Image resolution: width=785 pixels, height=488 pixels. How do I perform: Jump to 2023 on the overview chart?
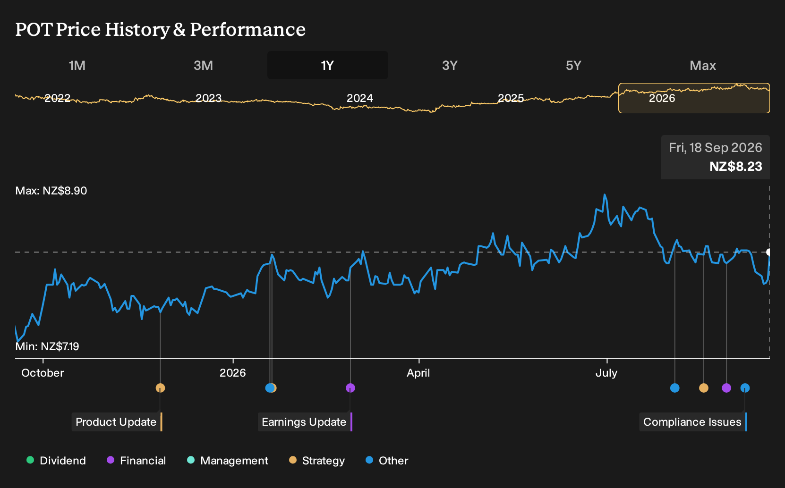[208, 98]
